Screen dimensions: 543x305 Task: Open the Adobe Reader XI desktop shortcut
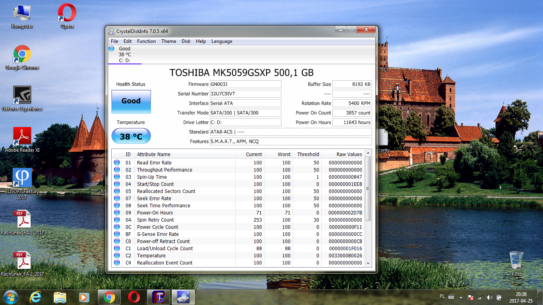22,141
